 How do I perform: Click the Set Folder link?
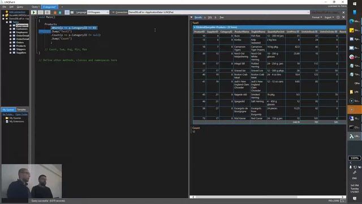(8, 114)
